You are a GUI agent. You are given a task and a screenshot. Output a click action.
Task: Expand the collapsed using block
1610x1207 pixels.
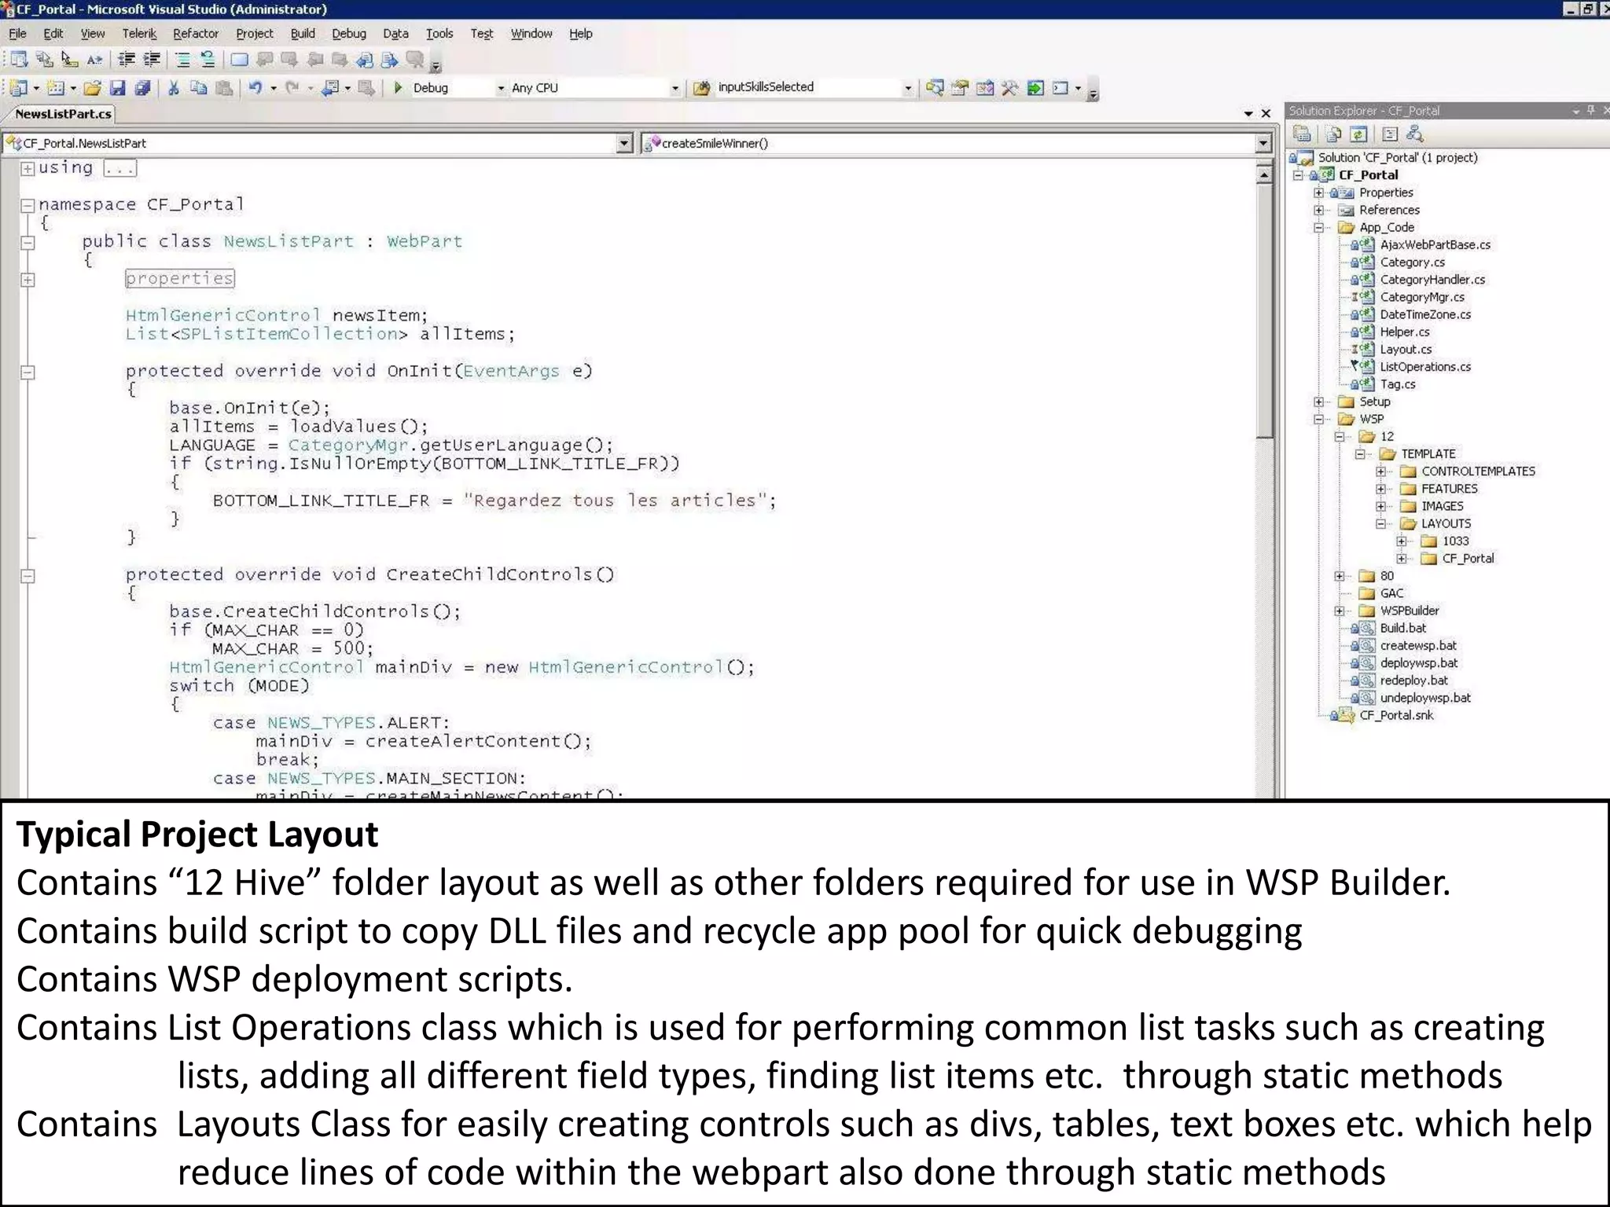[x=28, y=168]
